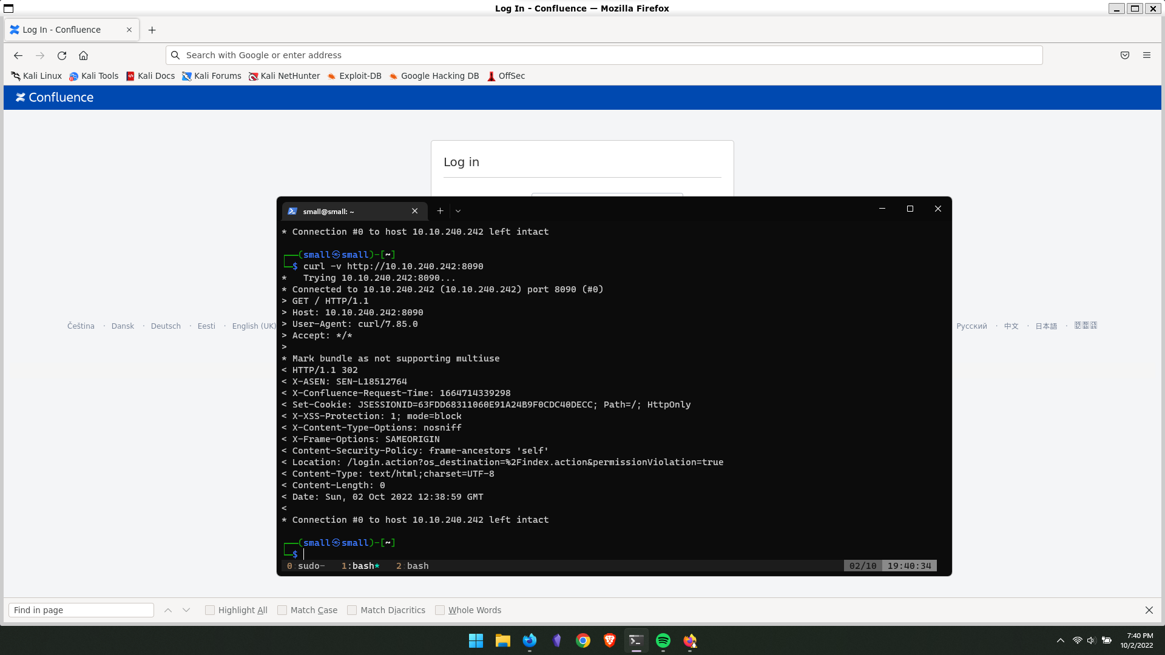This screenshot has width=1165, height=655.
Task: Switch language to Deutsch
Action: 166,326
